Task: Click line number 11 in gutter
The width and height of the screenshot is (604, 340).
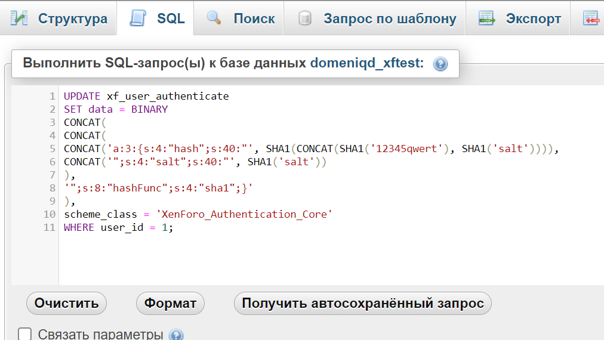Action: [x=50, y=228]
